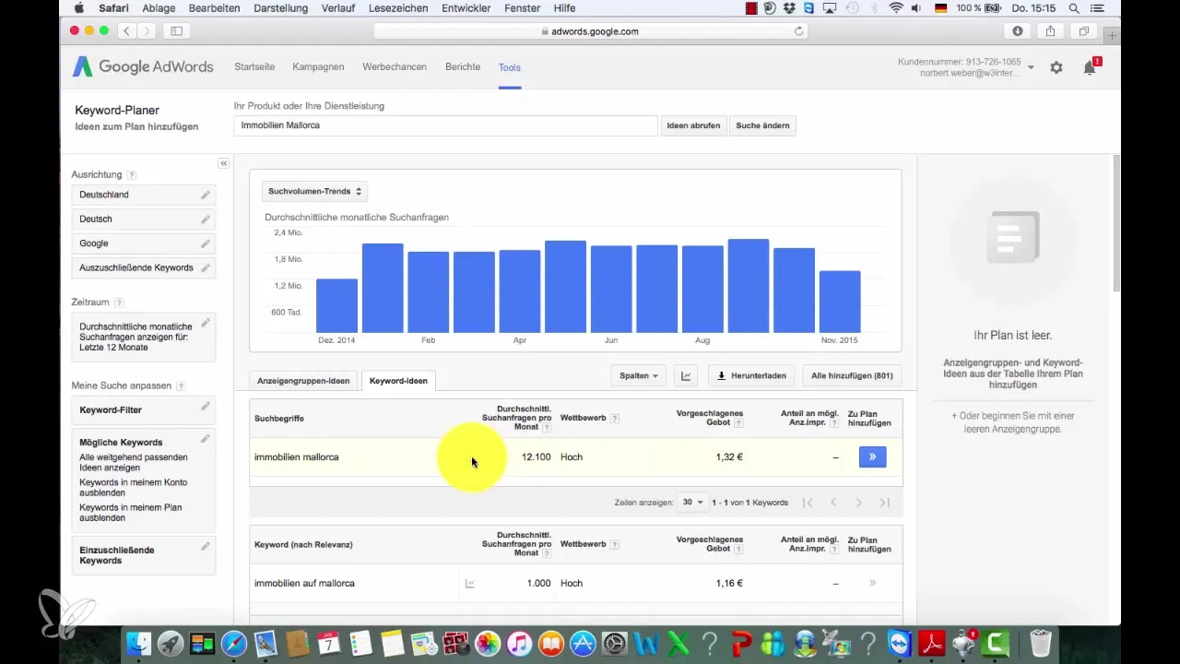Open help for Wettbewerb in Suchbegriffe header
This screenshot has width=1180, height=664.
[615, 419]
